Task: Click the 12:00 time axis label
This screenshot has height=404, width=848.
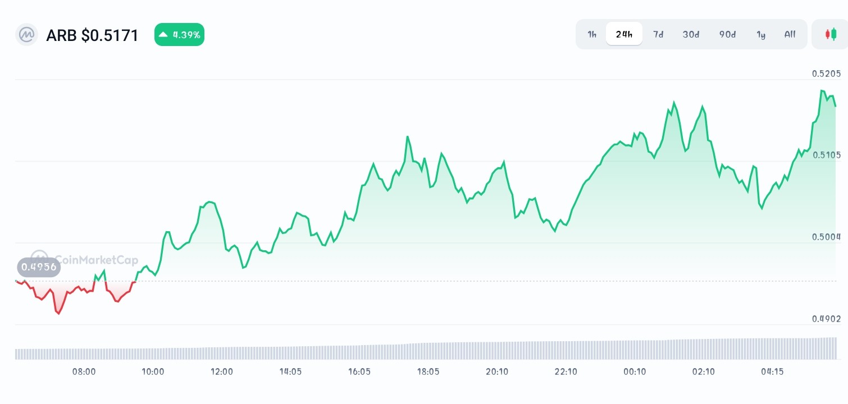Action: tap(222, 371)
